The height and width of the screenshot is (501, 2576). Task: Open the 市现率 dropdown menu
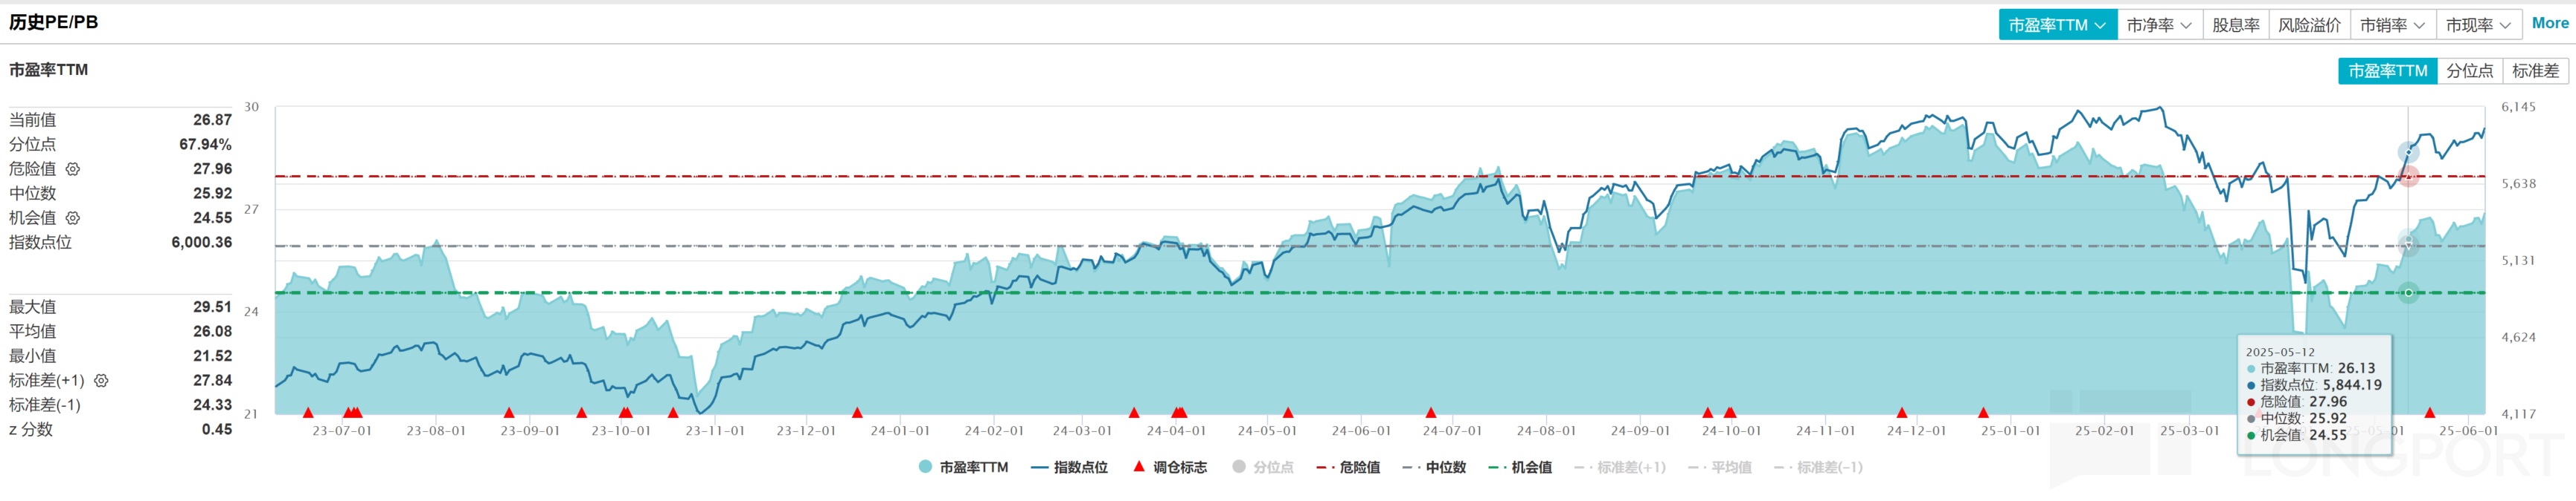pyautogui.click(x=2478, y=25)
